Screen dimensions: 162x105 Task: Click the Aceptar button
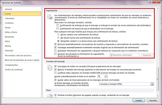pyautogui.click(x=139, y=100)
